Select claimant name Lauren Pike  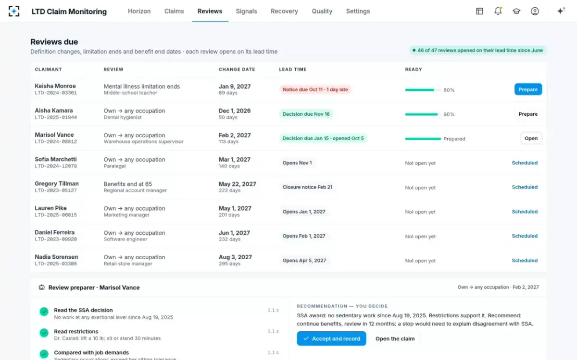point(50,208)
